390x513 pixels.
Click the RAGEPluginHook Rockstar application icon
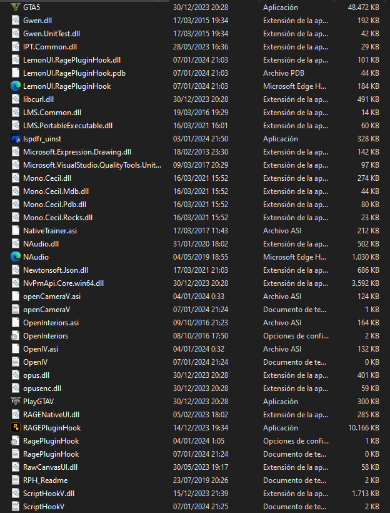point(16,428)
